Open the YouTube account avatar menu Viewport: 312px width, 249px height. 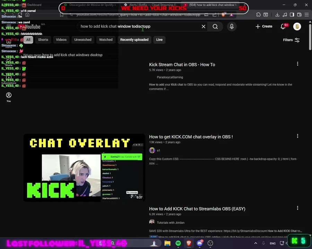(x=297, y=26)
